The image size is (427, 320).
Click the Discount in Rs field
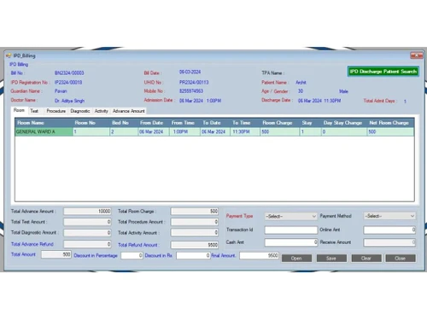coord(193,255)
